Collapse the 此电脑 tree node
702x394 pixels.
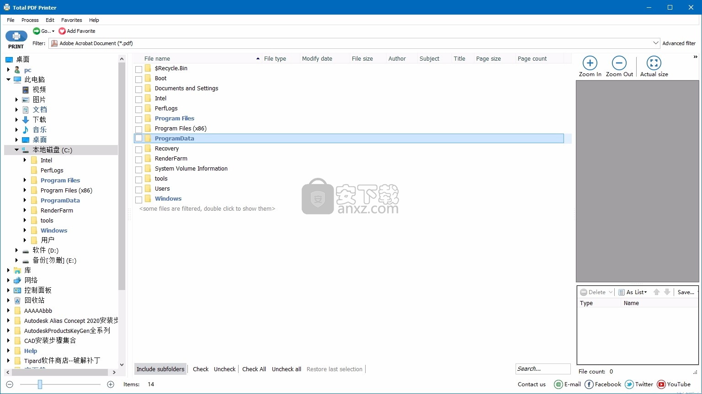[x=8, y=79]
